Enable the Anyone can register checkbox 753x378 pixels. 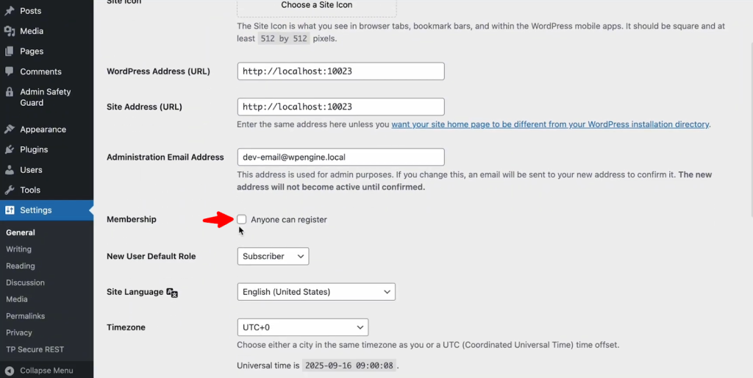click(242, 219)
